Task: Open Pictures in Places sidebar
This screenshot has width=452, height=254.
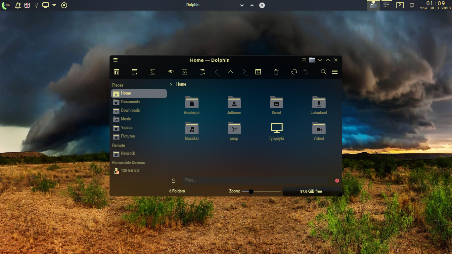Action: (139, 136)
